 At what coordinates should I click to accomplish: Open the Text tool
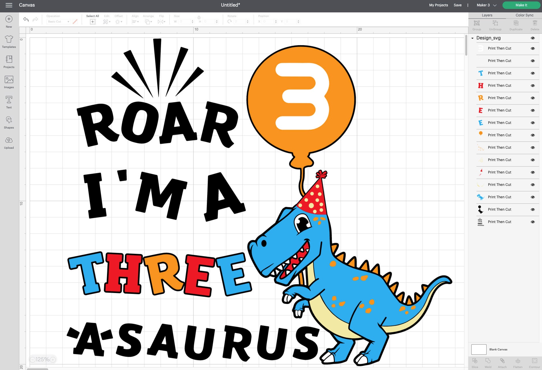point(9,101)
